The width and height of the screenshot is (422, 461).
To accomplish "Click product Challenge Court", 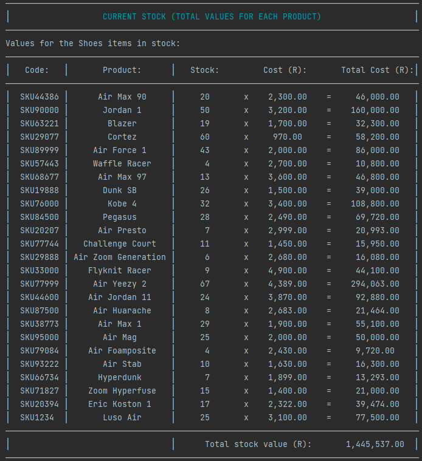I will [120, 244].
